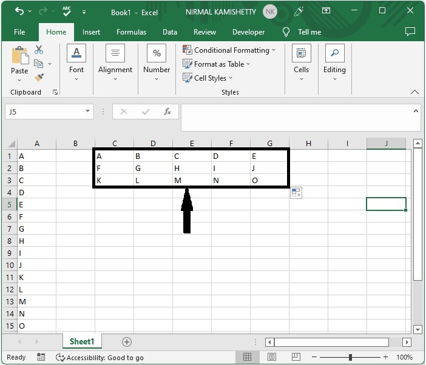
Task: Open the Editing search group
Action: click(x=334, y=62)
